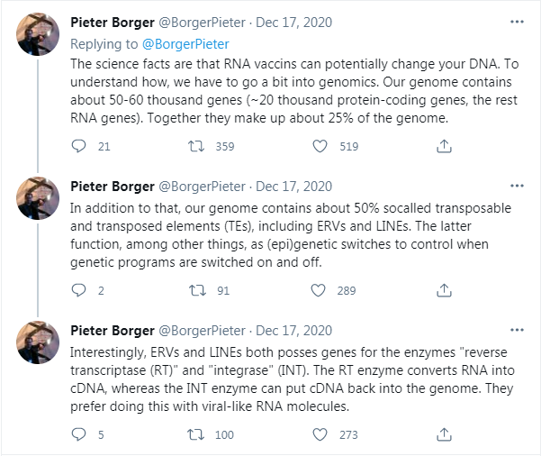Like the first tweet with 519 likes

(x=320, y=146)
